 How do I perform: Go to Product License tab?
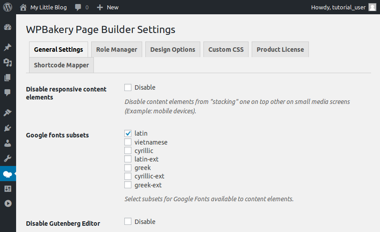coord(280,50)
